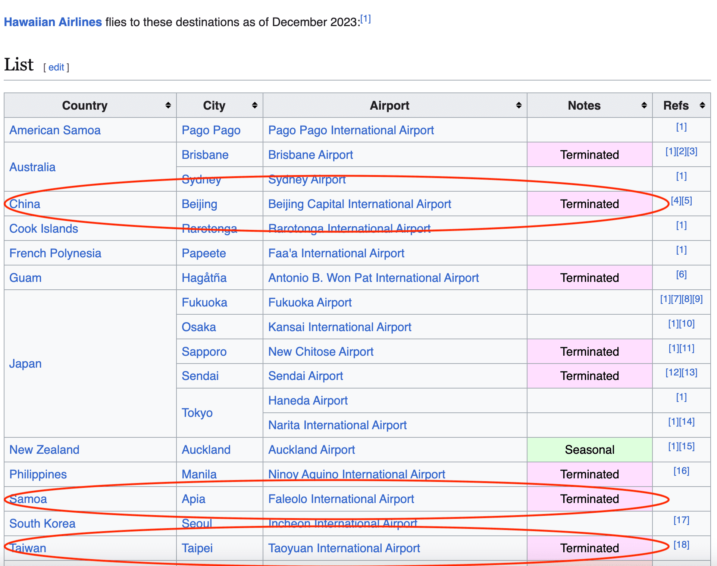Select the Seasonal note in Auckland row
717x566 pixels.
(x=589, y=450)
